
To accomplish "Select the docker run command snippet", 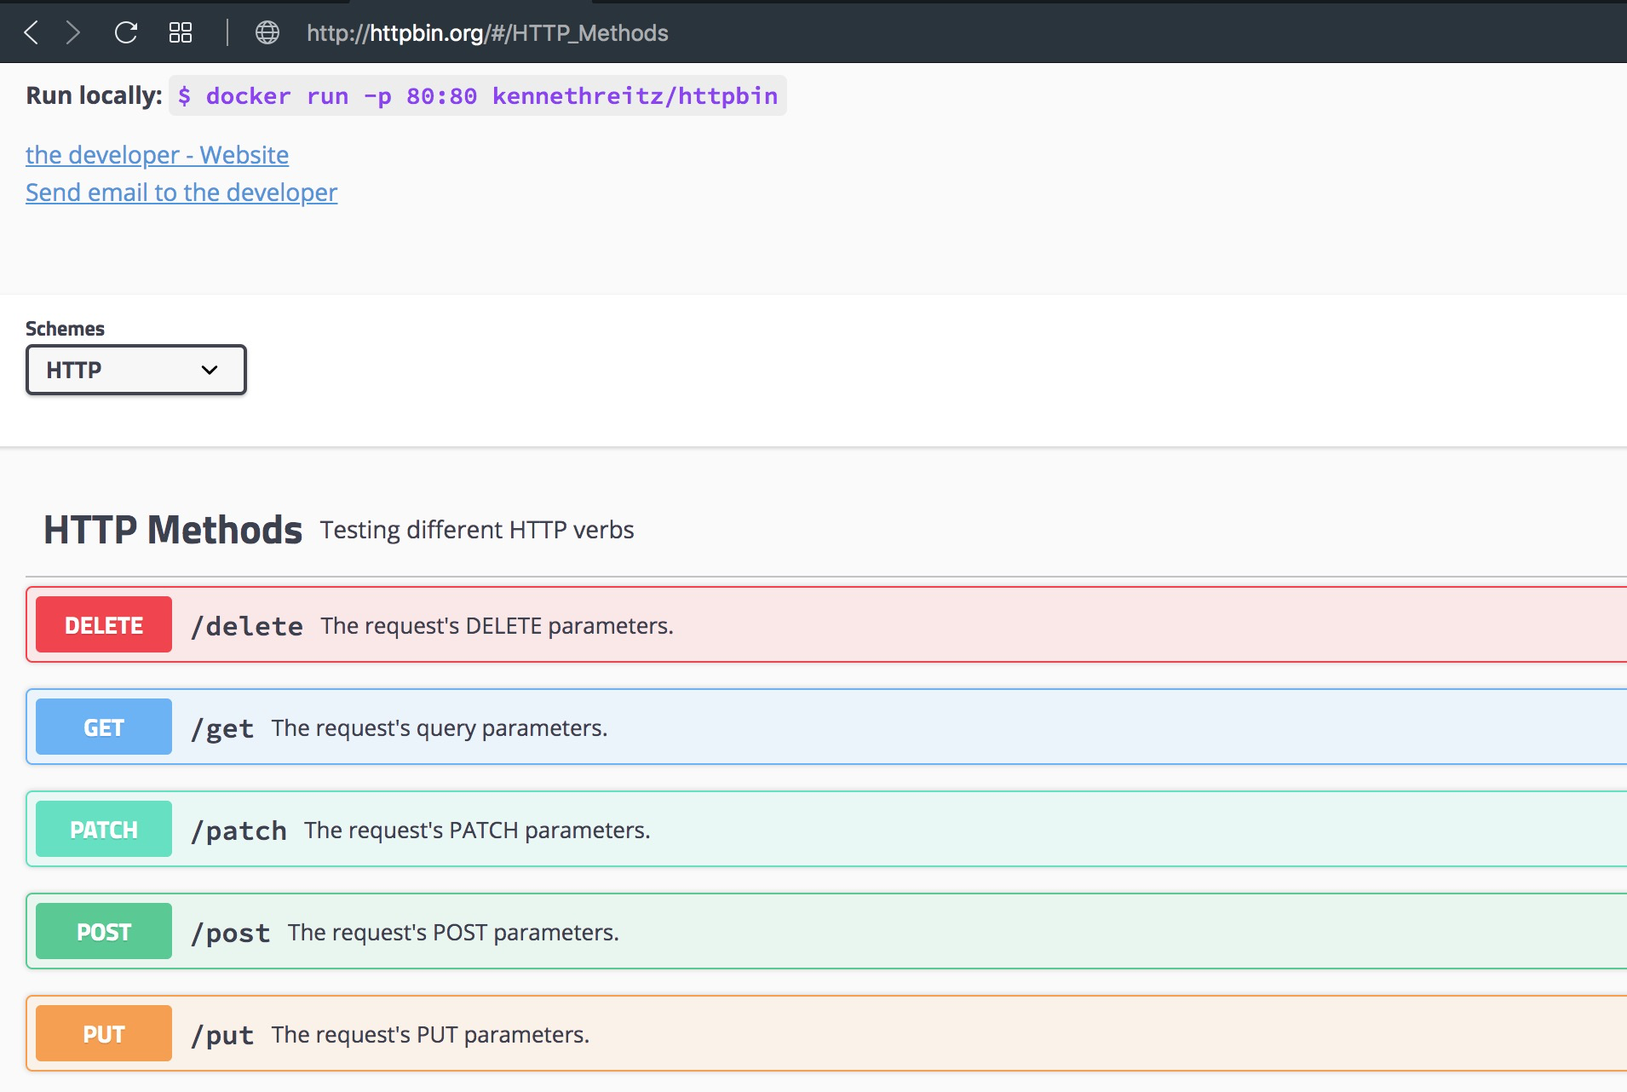I will point(477,95).
